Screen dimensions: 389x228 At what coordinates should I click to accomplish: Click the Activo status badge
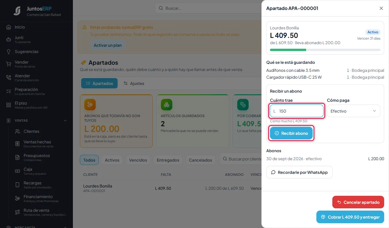coord(373,32)
